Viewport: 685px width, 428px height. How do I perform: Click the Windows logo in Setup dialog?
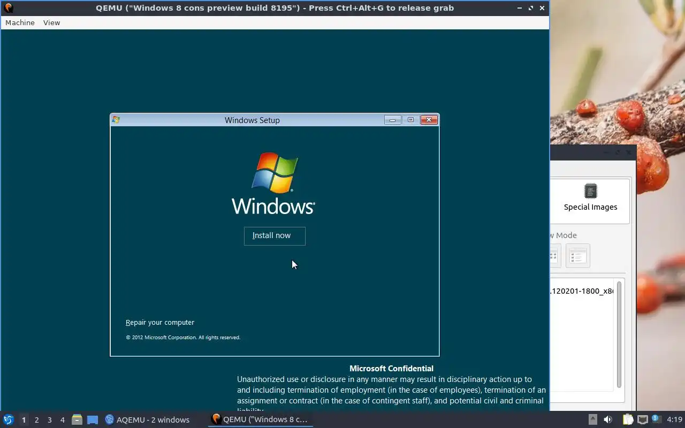point(273,184)
